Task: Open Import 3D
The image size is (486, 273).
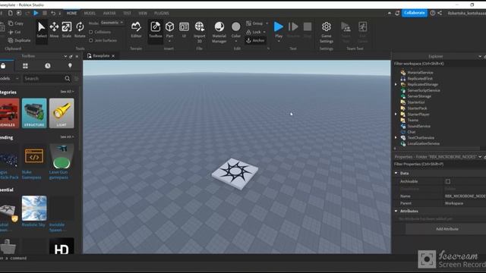Action: tap(200, 32)
